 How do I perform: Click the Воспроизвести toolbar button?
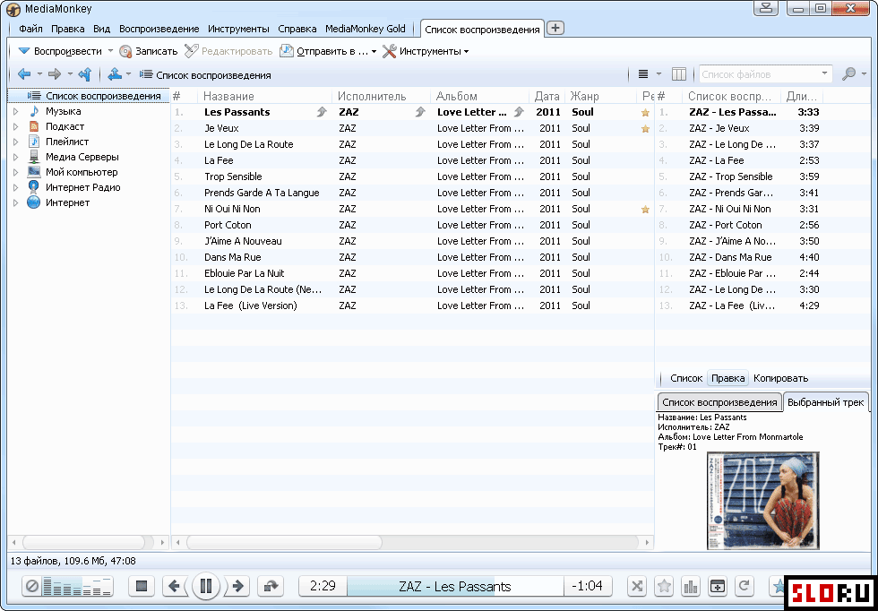pyautogui.click(x=60, y=51)
